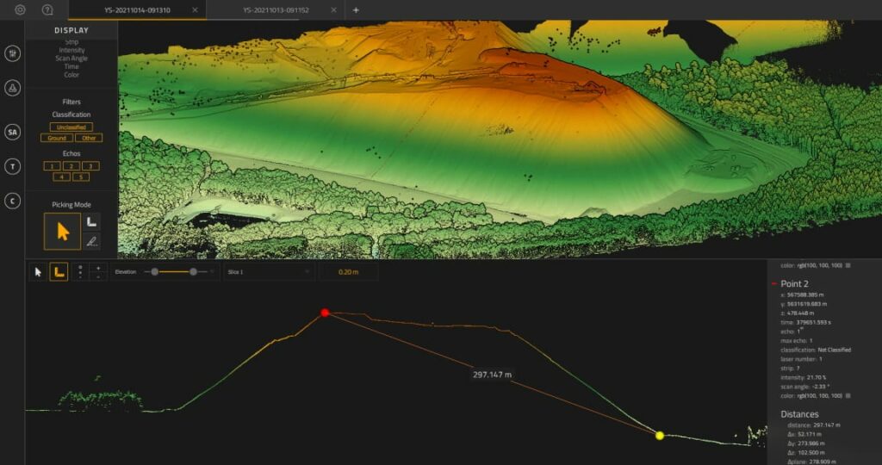Add a new tab with the plus icon
882x465 pixels.
[x=356, y=10]
